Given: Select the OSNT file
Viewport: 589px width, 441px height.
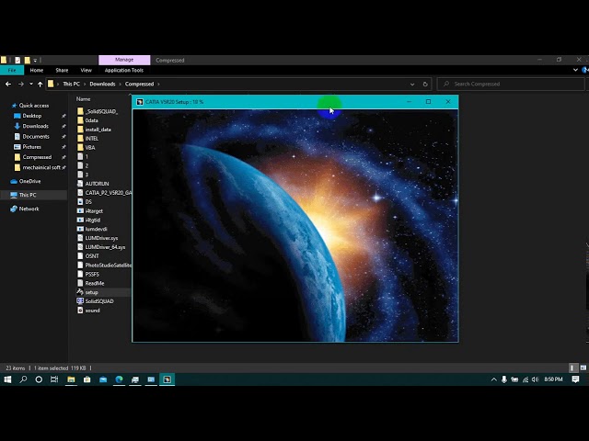Looking at the screenshot, I should [x=92, y=256].
